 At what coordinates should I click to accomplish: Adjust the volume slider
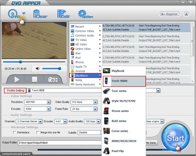click(52, 69)
